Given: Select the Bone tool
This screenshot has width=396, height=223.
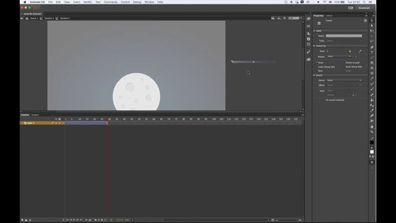Looking at the screenshot, I should [372, 95].
